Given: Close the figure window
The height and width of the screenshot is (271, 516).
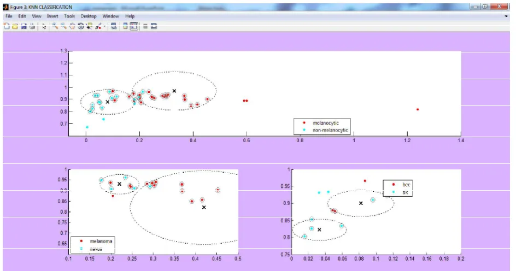Looking at the screenshot, I should pos(500,6).
